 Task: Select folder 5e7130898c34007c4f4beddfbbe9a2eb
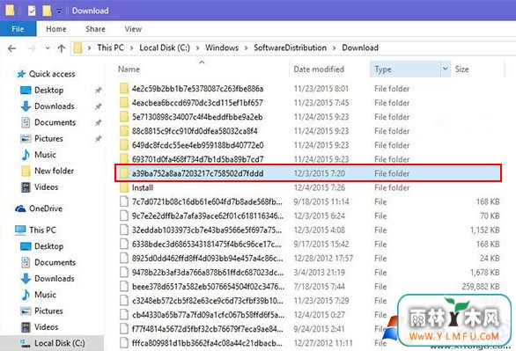(197, 117)
